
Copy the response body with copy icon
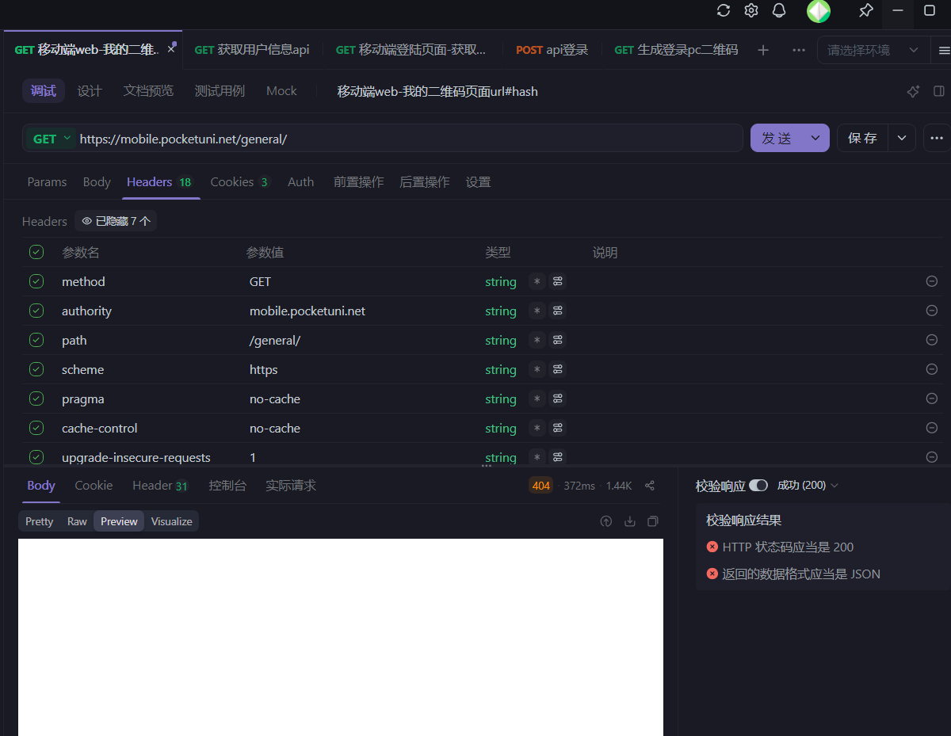(653, 521)
